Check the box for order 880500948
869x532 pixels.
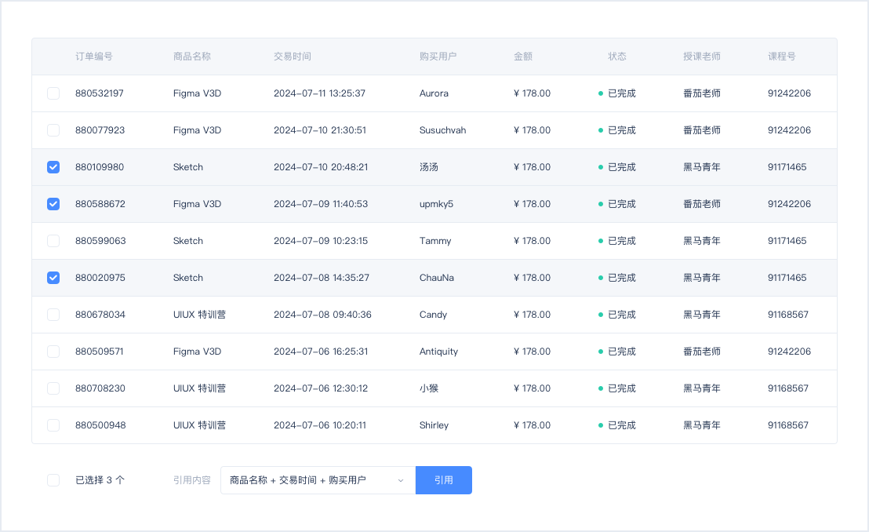pos(53,425)
